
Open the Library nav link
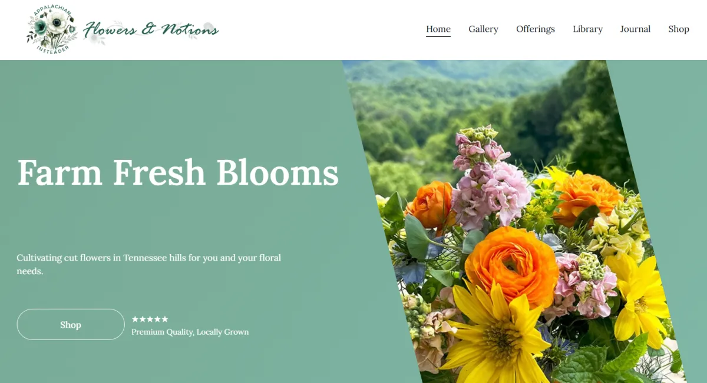[587, 29]
